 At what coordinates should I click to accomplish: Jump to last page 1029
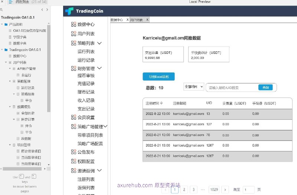point(214,189)
